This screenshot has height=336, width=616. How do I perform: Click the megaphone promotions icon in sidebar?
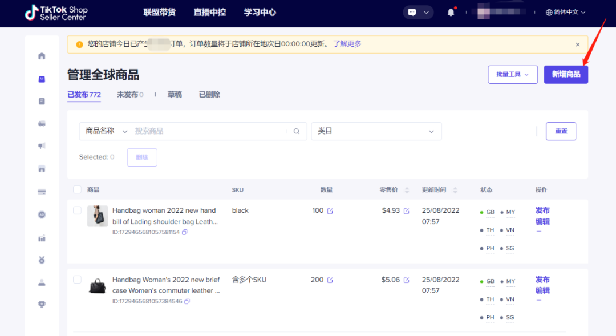pyautogui.click(x=42, y=146)
